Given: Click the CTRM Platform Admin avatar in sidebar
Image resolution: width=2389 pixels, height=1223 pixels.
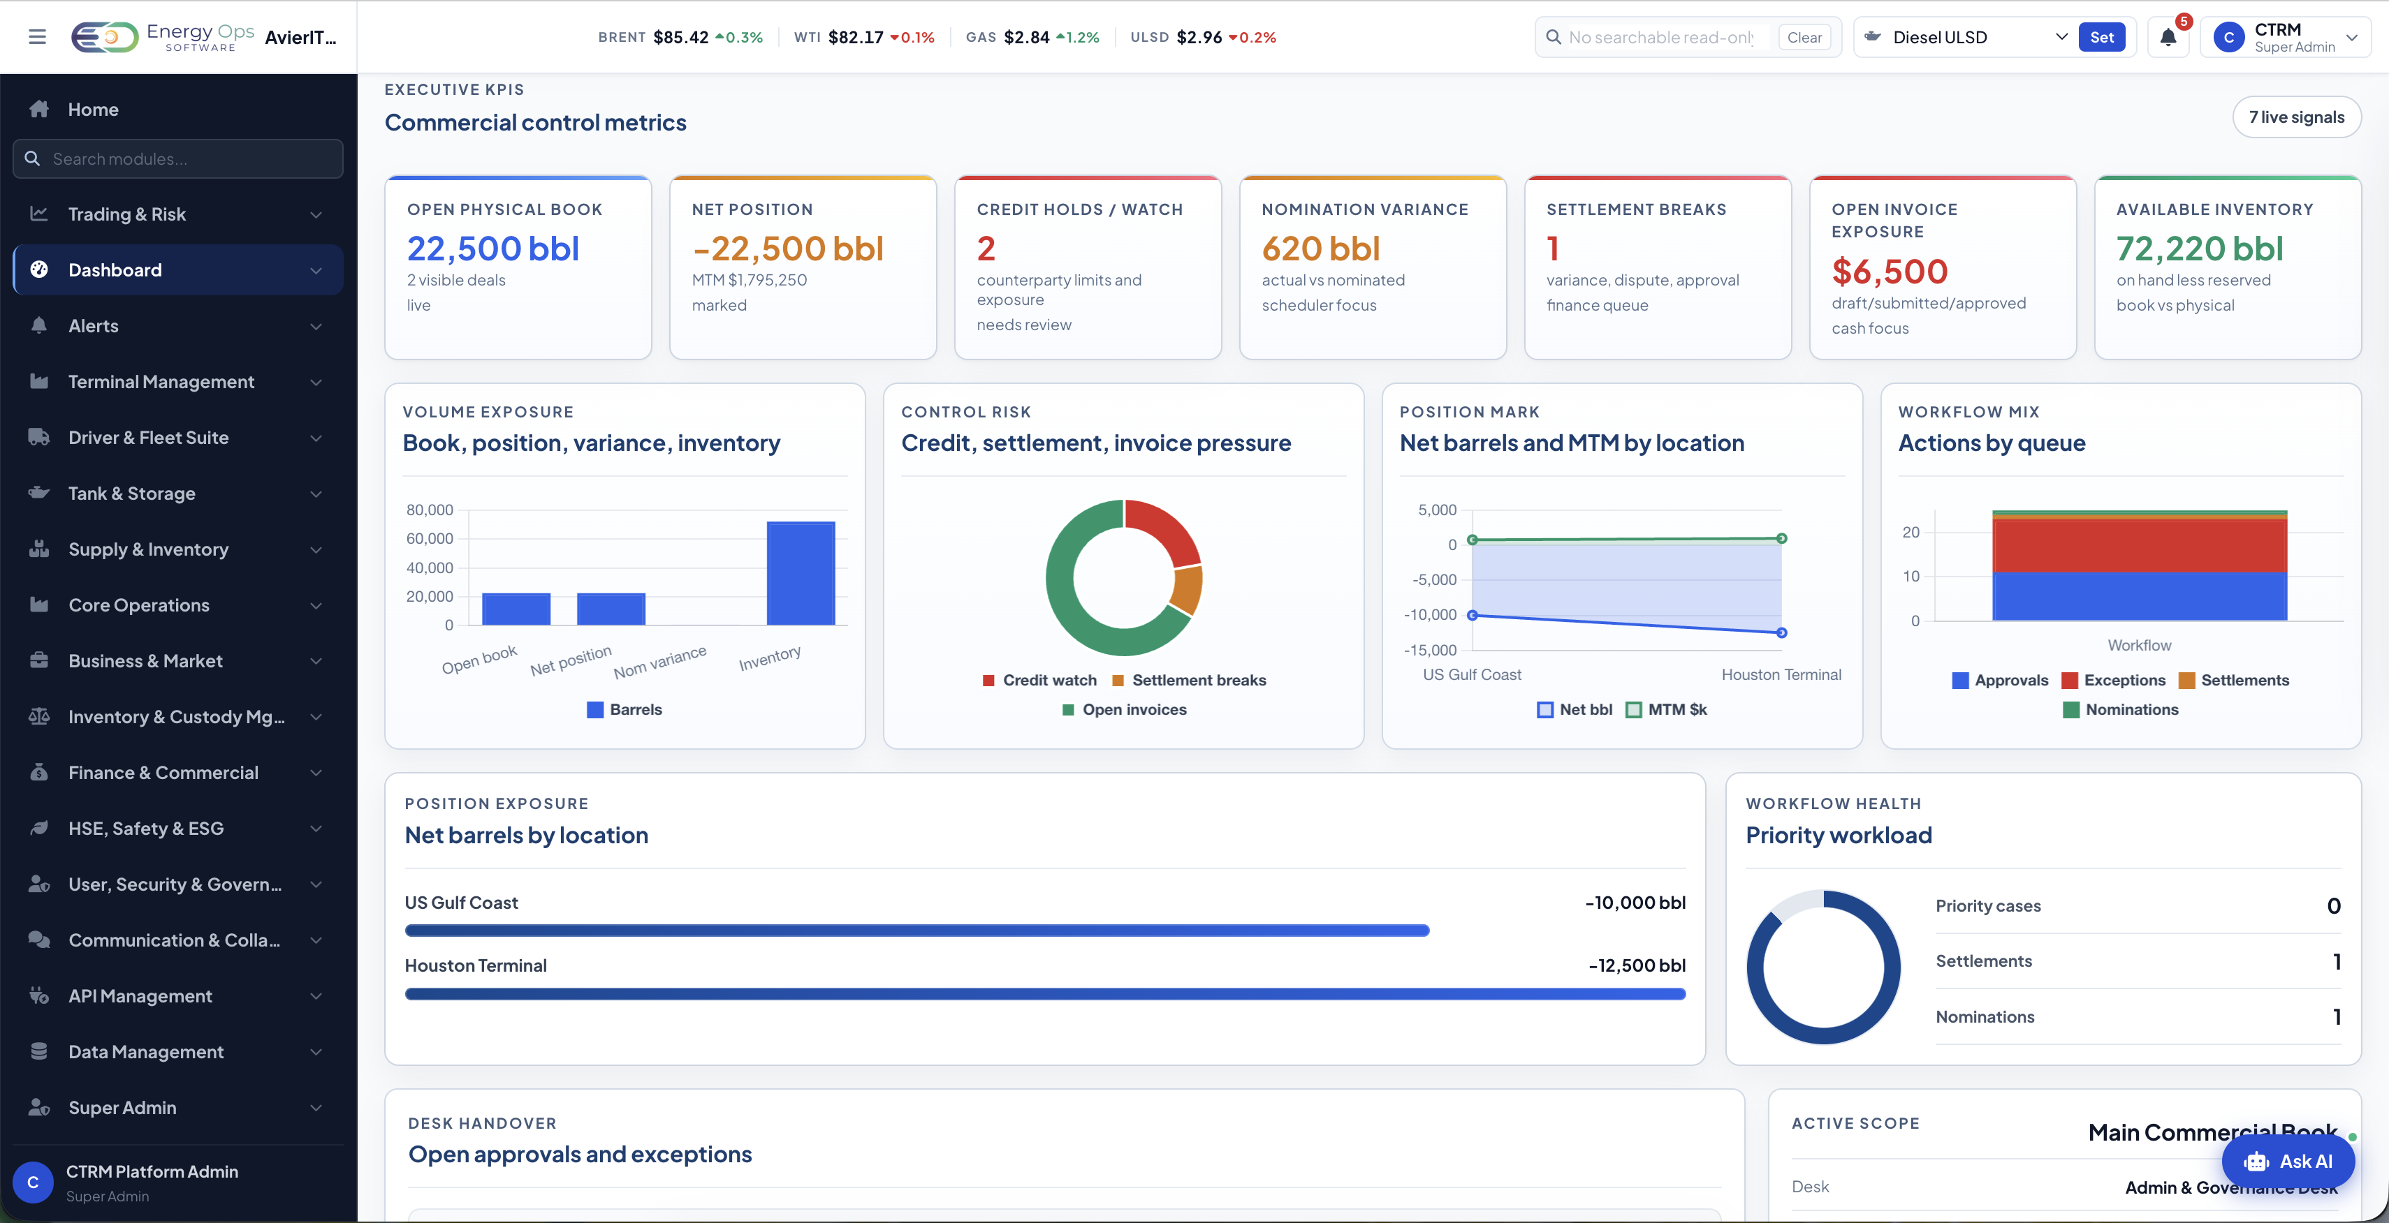Looking at the screenshot, I should (x=34, y=1183).
